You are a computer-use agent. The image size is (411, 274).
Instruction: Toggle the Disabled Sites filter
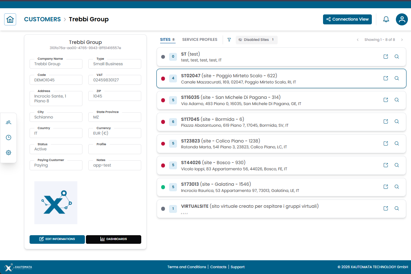point(256,40)
